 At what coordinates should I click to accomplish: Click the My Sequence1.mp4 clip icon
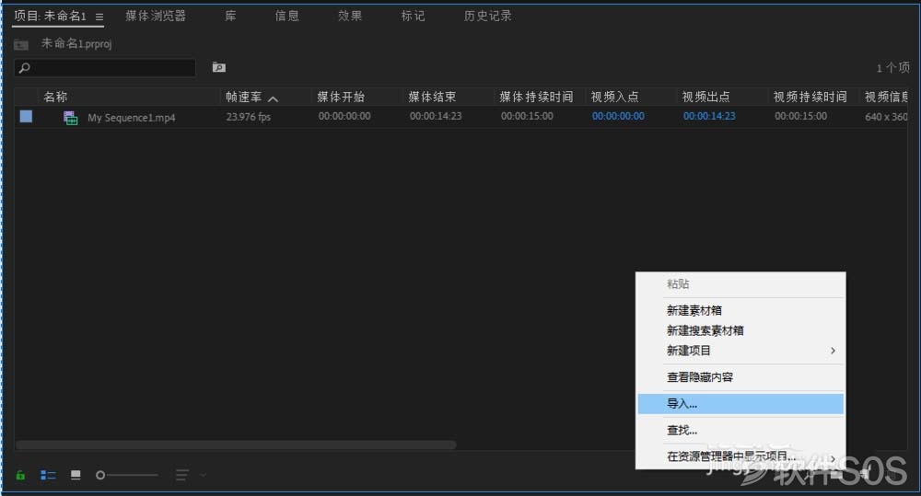[71, 118]
